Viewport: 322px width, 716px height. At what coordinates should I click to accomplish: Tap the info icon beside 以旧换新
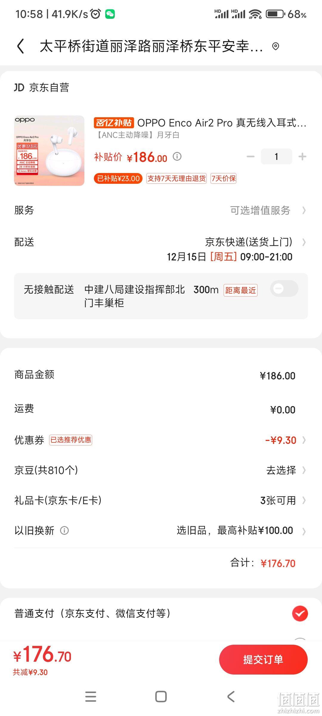coord(64,530)
